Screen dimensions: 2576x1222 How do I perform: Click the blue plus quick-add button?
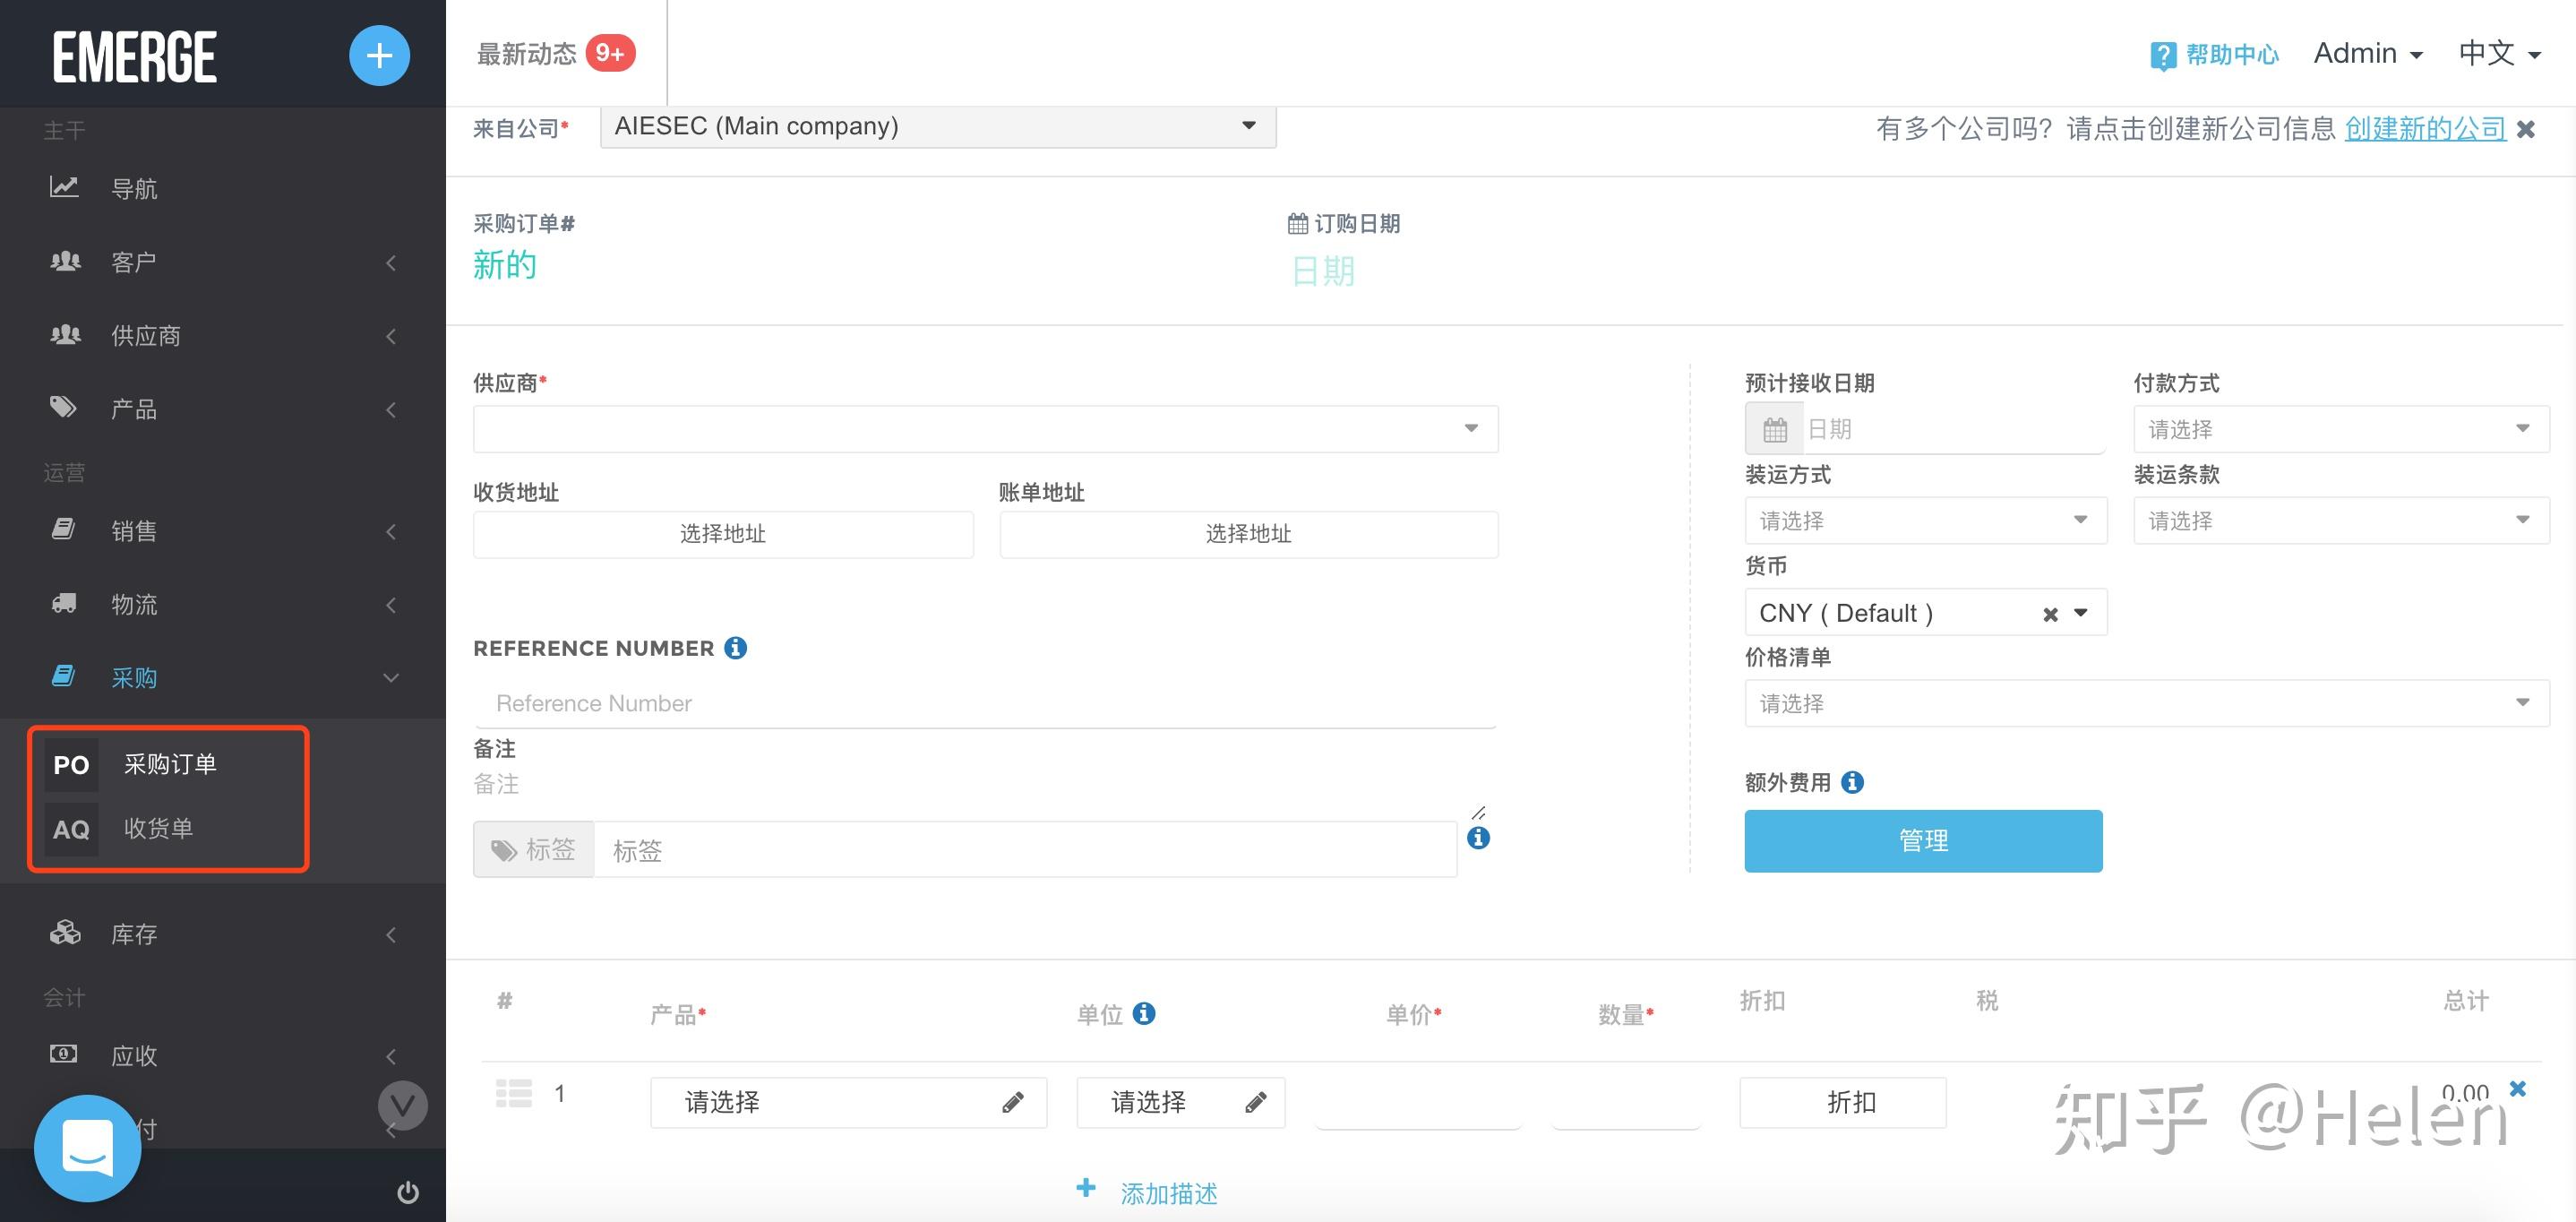[x=379, y=55]
